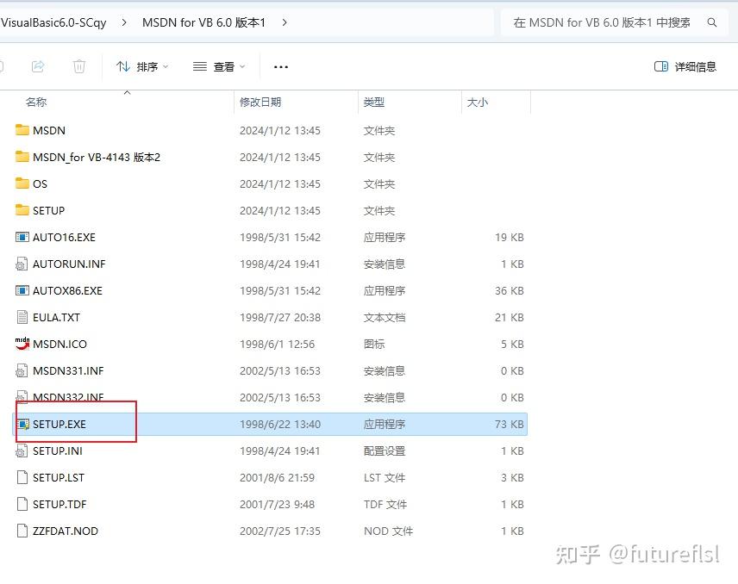Sort by 修改日期 column header
Image resolution: width=738 pixels, height=584 pixels.
pyautogui.click(x=260, y=102)
